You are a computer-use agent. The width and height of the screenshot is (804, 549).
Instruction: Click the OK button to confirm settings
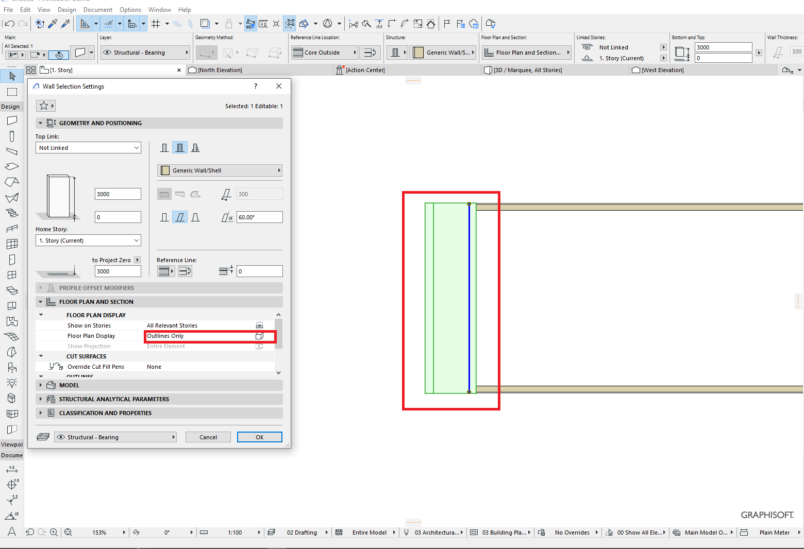click(x=259, y=437)
